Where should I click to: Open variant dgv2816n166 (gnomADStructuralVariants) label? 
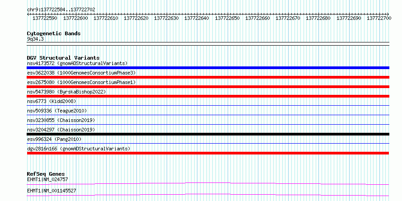pyautogui.click(x=79, y=149)
